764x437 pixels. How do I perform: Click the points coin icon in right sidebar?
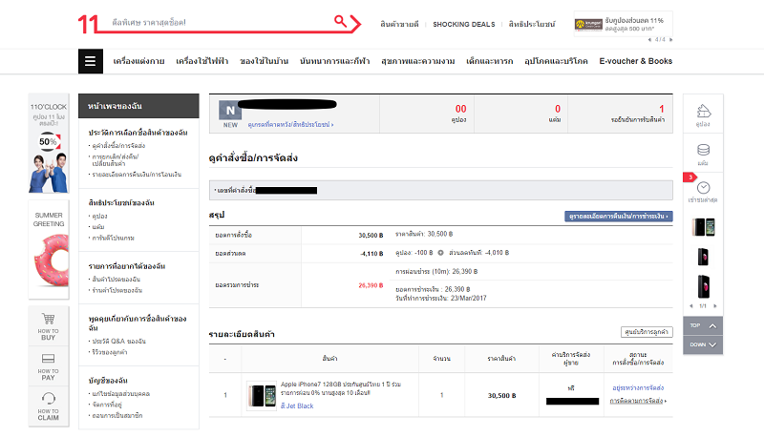[x=703, y=153]
